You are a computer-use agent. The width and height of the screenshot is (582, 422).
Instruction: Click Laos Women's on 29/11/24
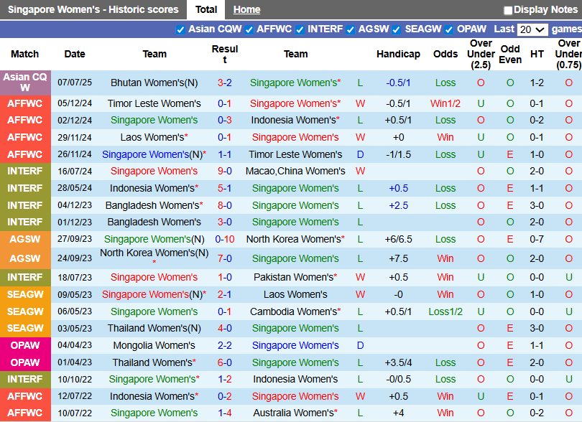click(x=154, y=137)
